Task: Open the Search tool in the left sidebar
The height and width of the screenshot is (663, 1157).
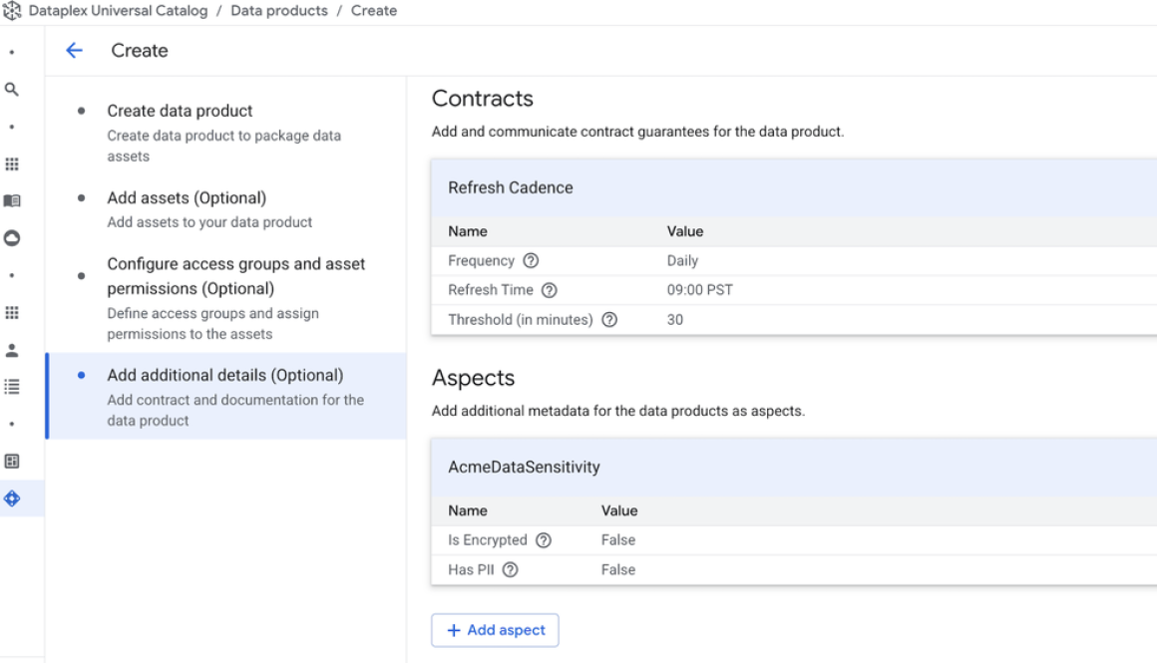Action: pyautogui.click(x=12, y=89)
